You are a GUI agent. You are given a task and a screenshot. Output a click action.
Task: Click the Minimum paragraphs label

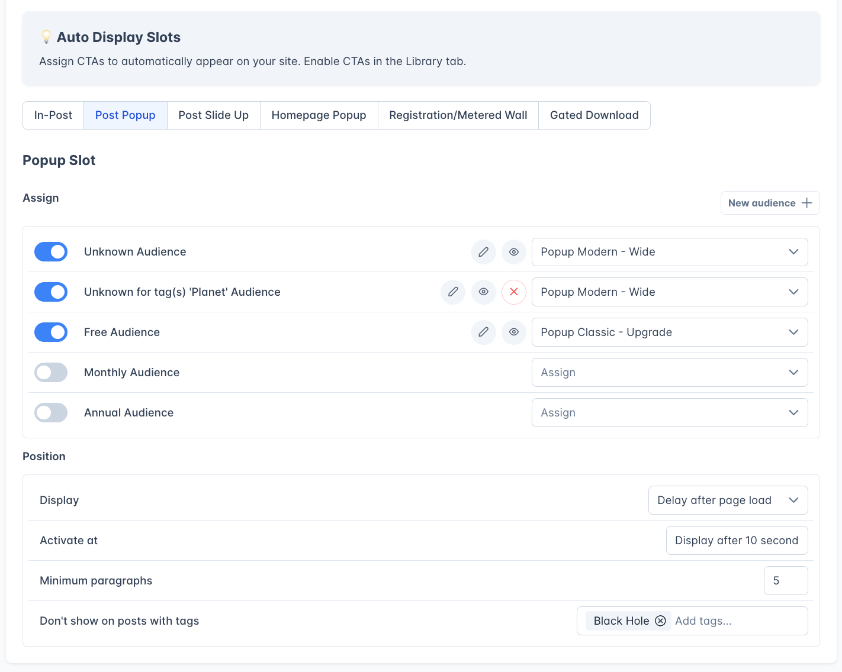(96, 581)
